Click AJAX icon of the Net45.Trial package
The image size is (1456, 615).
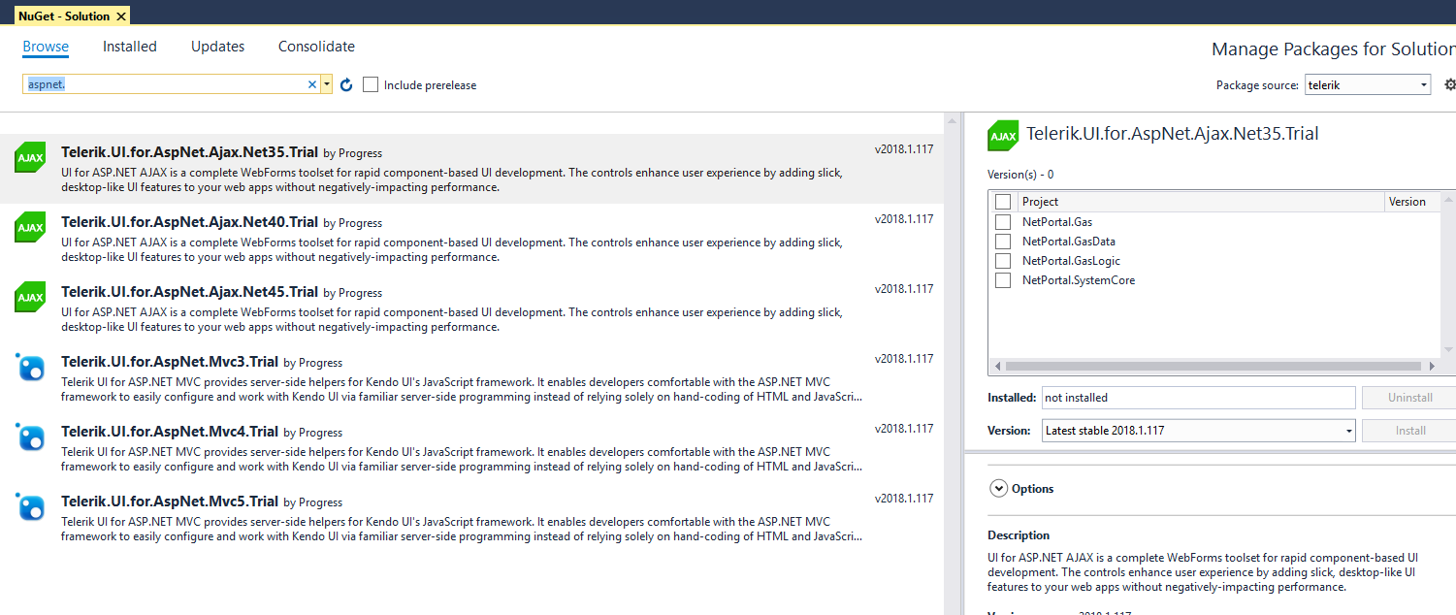[x=30, y=298]
